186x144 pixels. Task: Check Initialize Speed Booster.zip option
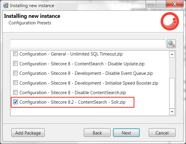[15, 83]
